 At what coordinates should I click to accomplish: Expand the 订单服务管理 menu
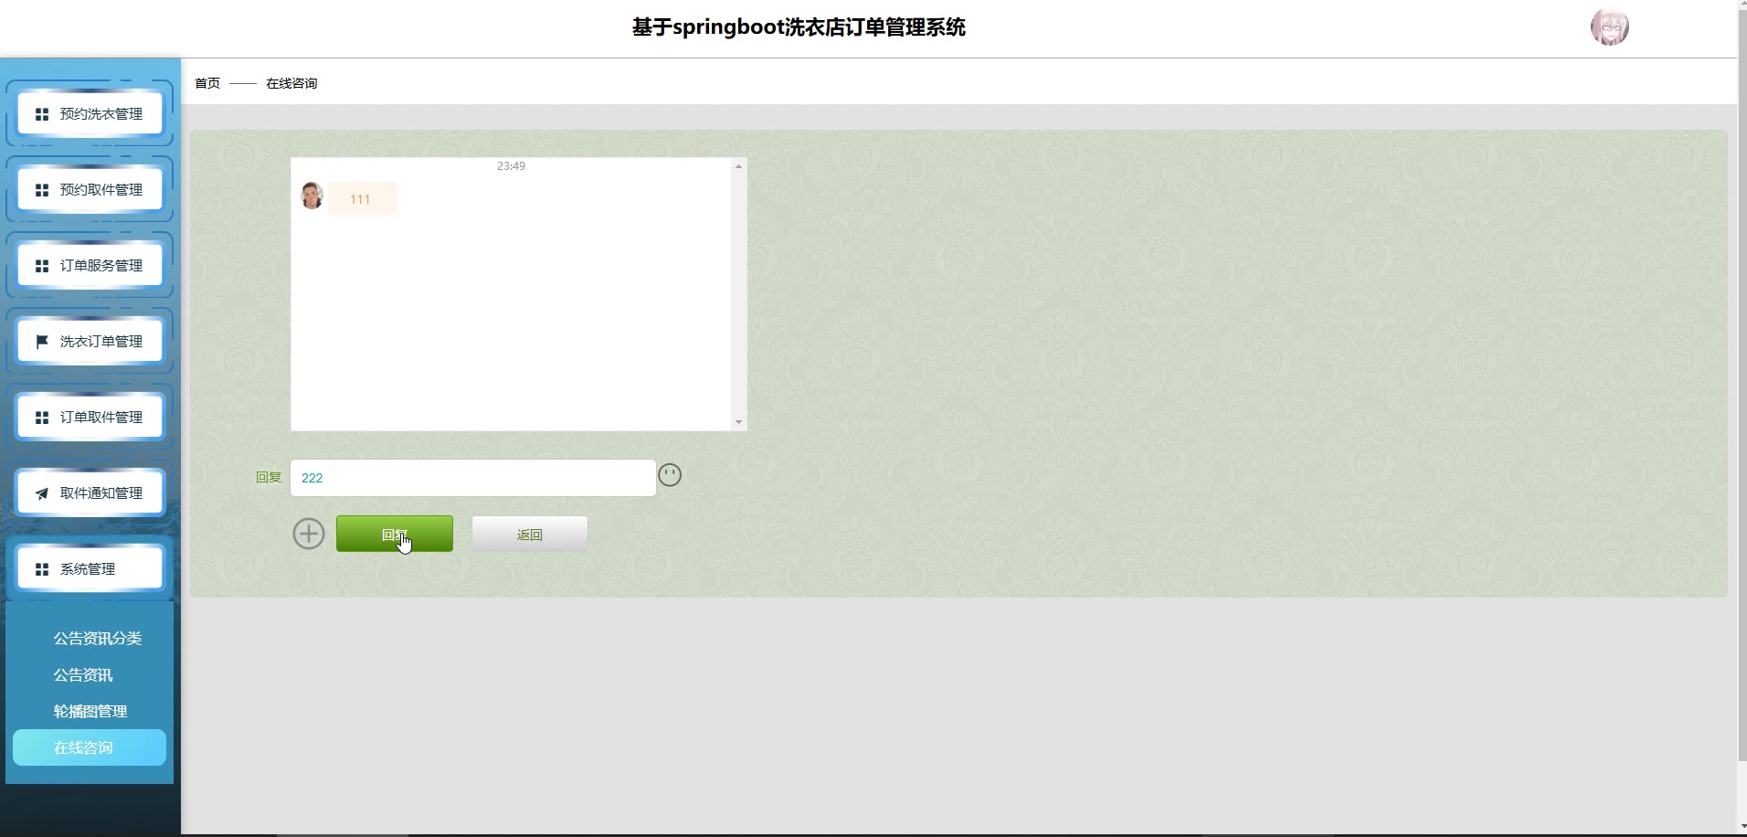click(90, 266)
